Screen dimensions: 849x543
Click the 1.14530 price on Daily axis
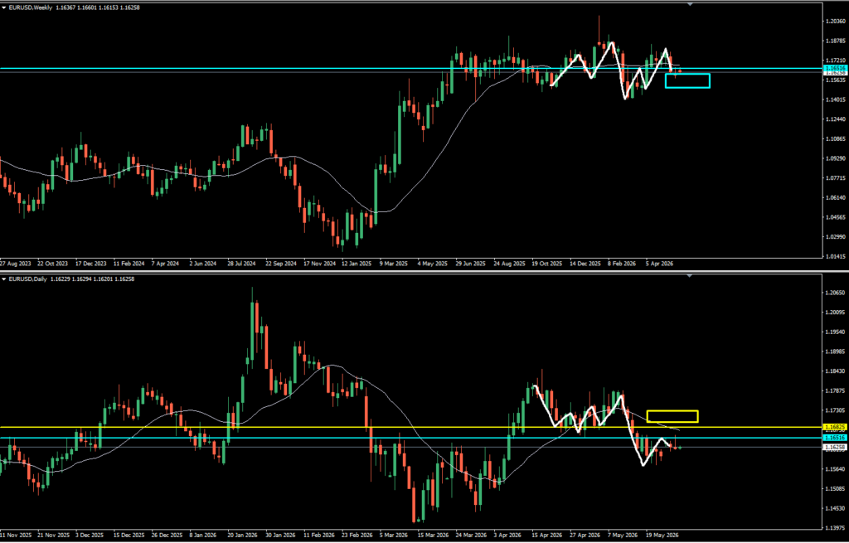tap(836, 509)
